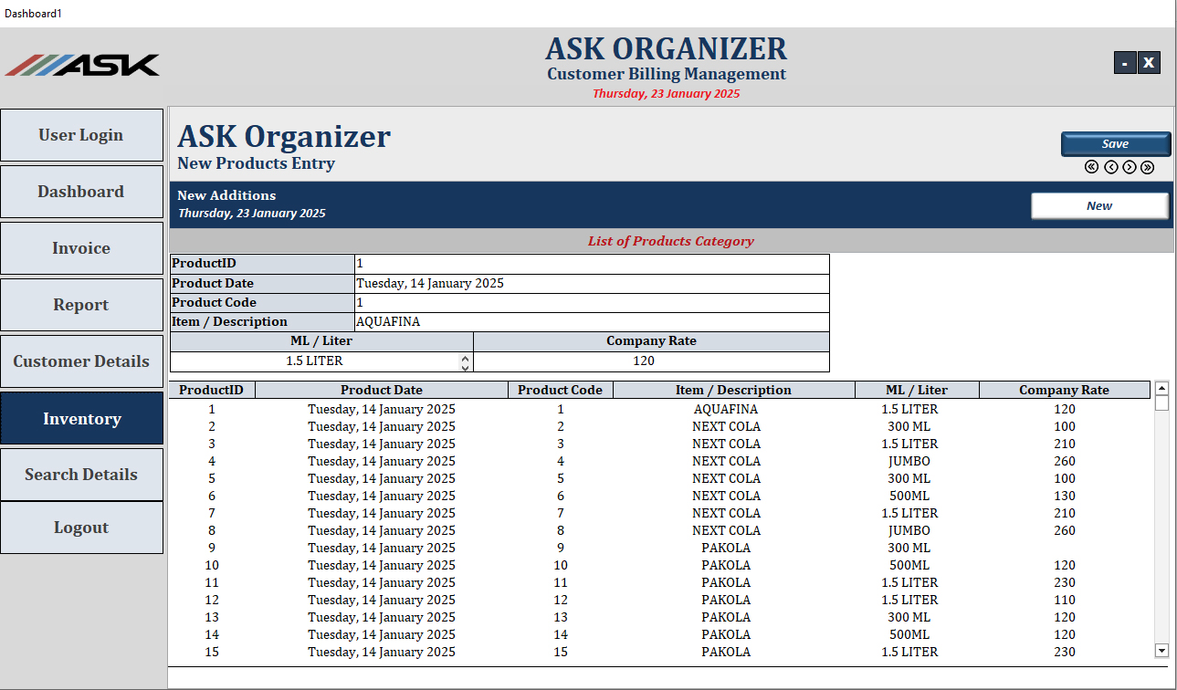The image size is (1177, 690).
Task: Click the list scrollbar up arrow
Action: tap(1161, 388)
